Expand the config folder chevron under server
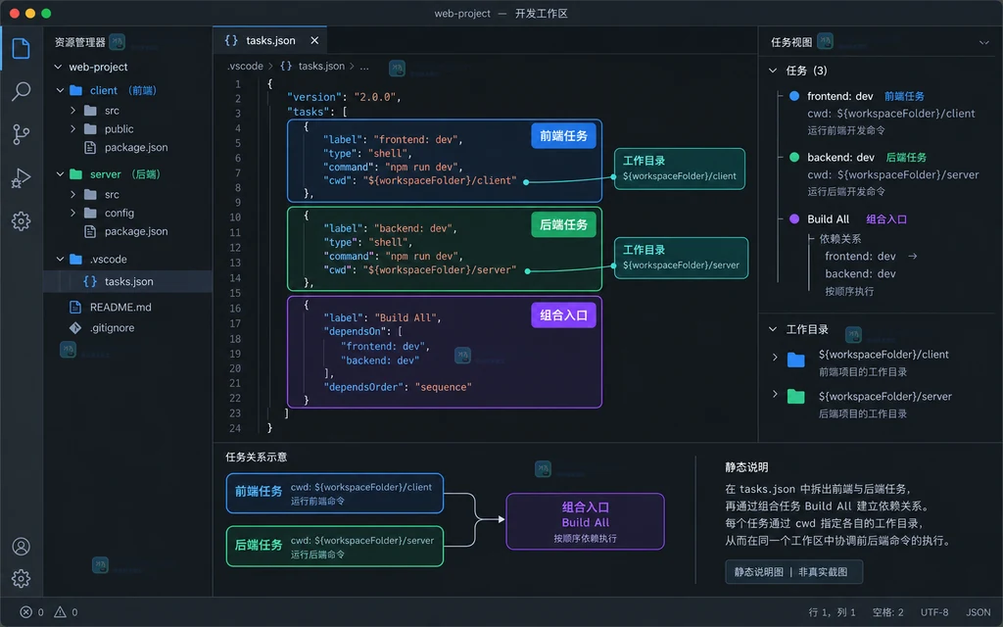The width and height of the screenshot is (1003, 627). 72,213
